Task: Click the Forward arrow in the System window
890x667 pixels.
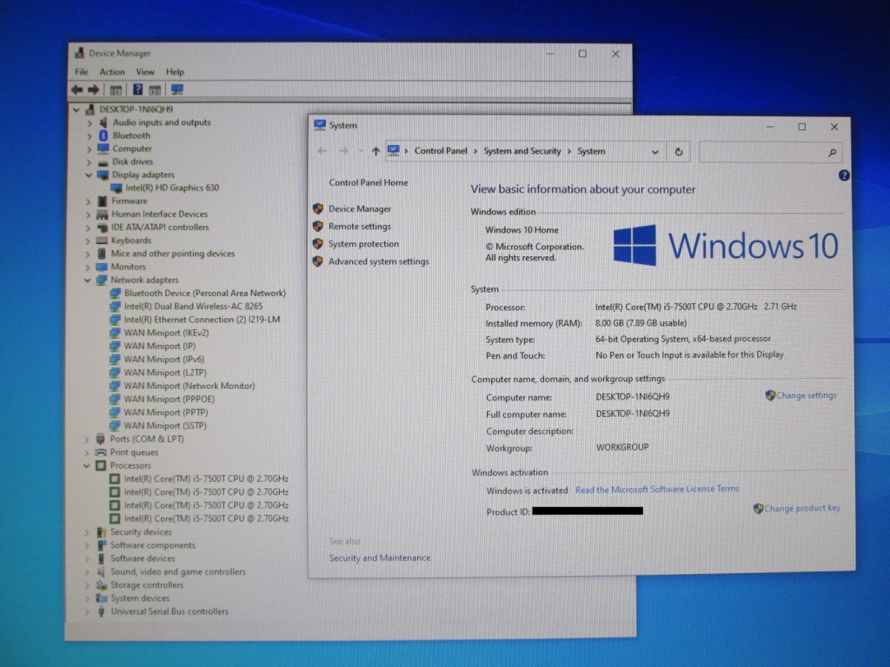Action: coord(343,151)
